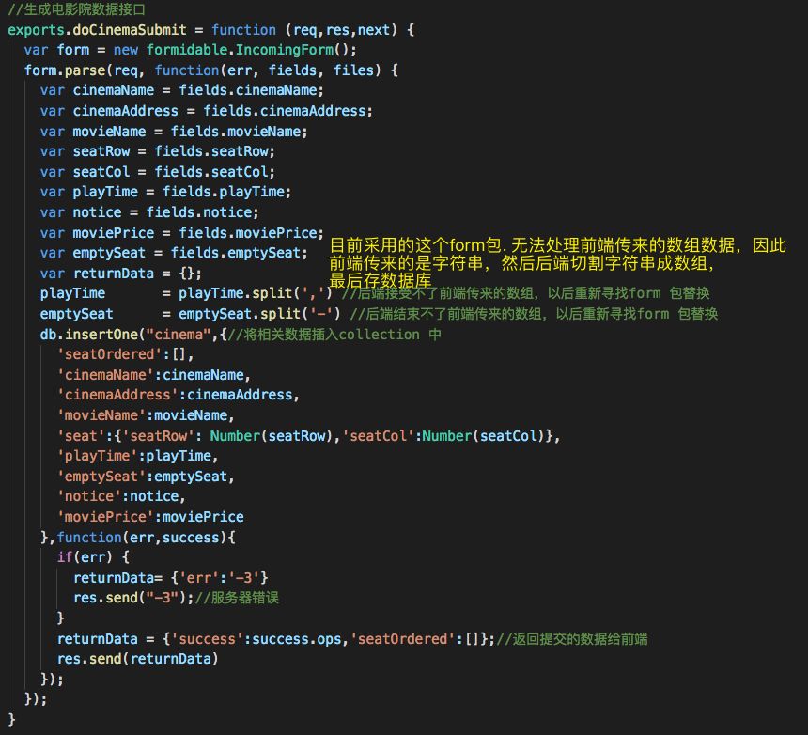Click "playTime.split(',')" expression
This screenshot has width=808, height=735.
coord(256,293)
